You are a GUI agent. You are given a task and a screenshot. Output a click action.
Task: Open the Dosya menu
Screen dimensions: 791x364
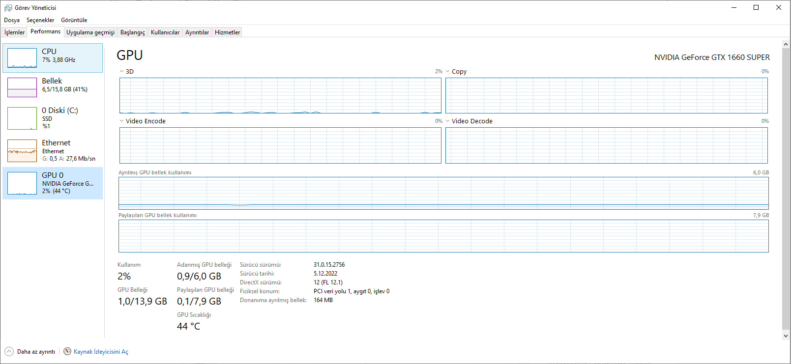pos(12,20)
